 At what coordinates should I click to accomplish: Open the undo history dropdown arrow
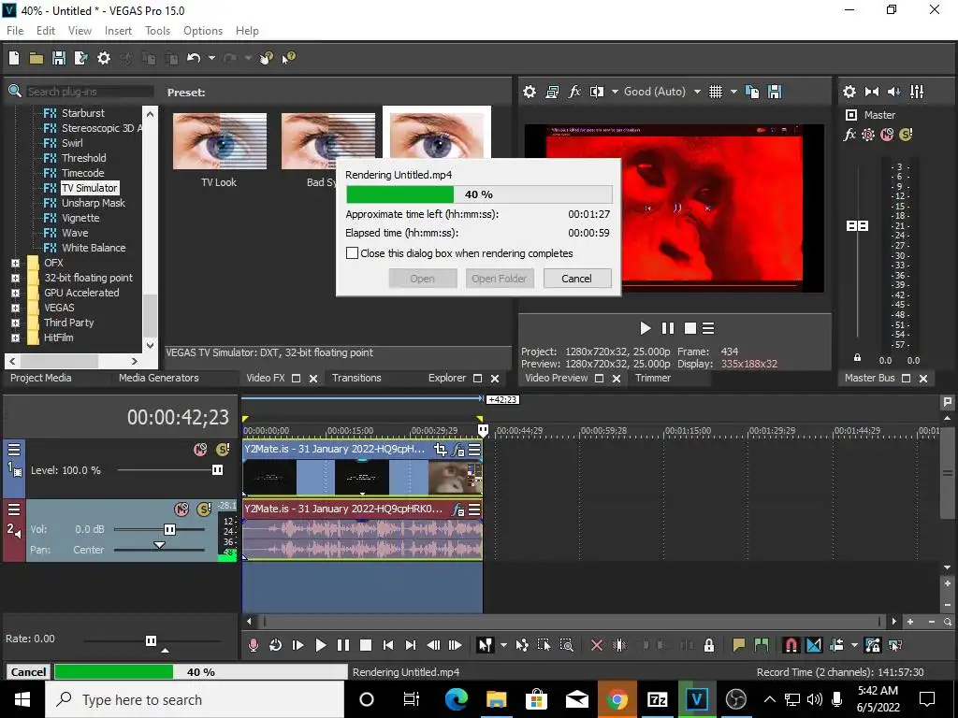[x=211, y=58]
